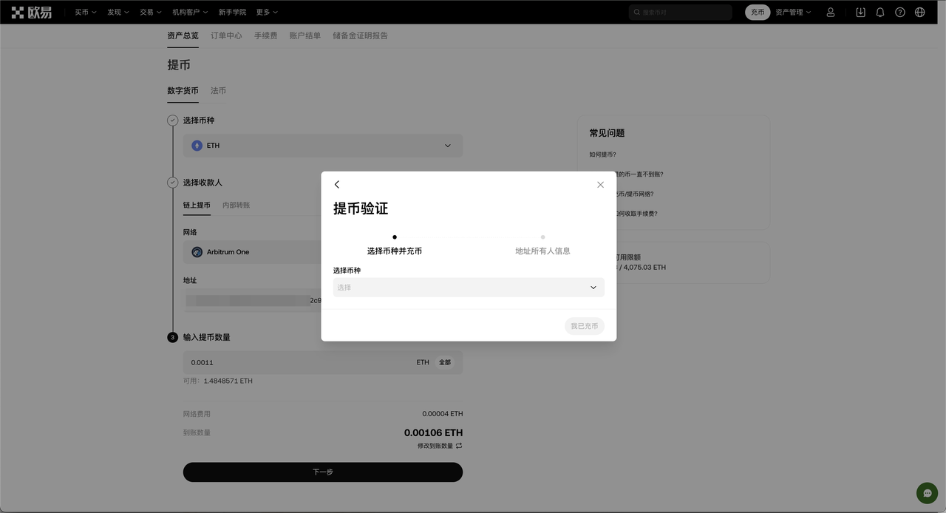This screenshot has height=513, width=946.
Task: Click the 充币 button in header
Action: coord(758,13)
